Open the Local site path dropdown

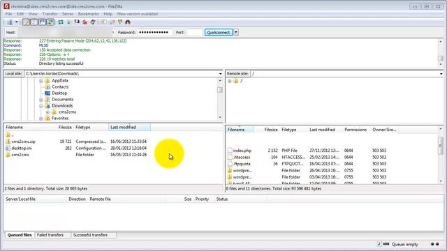pyautogui.click(x=220, y=74)
